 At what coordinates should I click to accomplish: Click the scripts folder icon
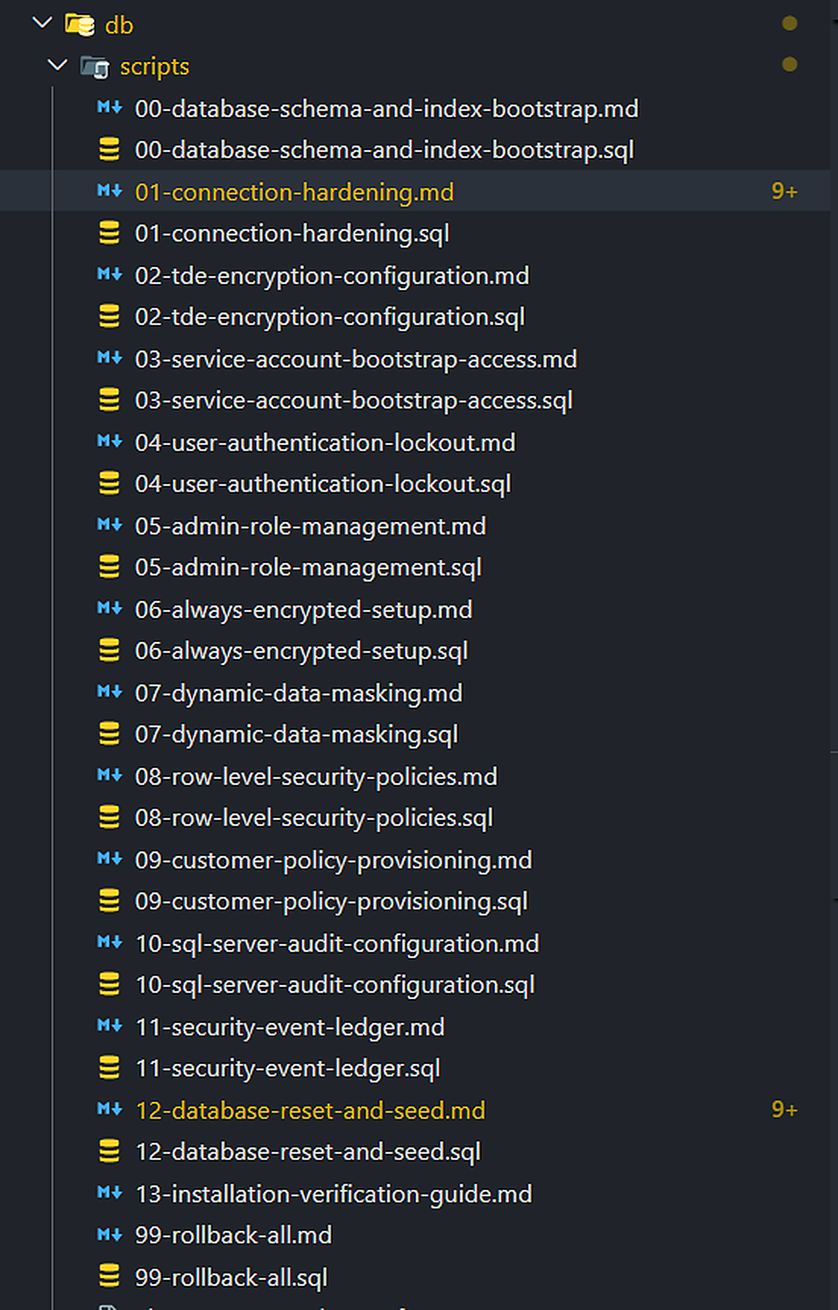point(95,67)
